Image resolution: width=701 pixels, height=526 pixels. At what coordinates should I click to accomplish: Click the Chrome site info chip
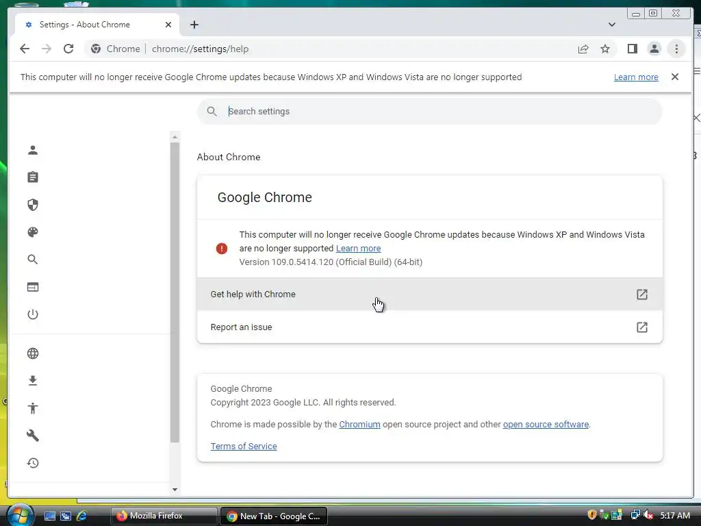coord(115,49)
